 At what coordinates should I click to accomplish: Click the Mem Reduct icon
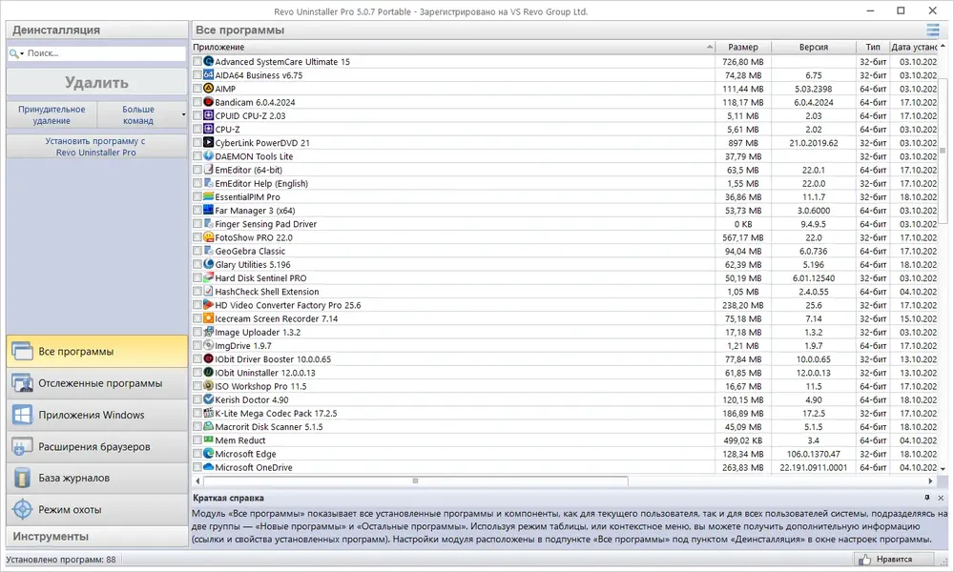pyautogui.click(x=209, y=440)
